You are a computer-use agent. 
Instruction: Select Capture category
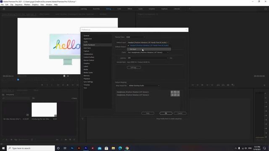[x=86, y=51]
